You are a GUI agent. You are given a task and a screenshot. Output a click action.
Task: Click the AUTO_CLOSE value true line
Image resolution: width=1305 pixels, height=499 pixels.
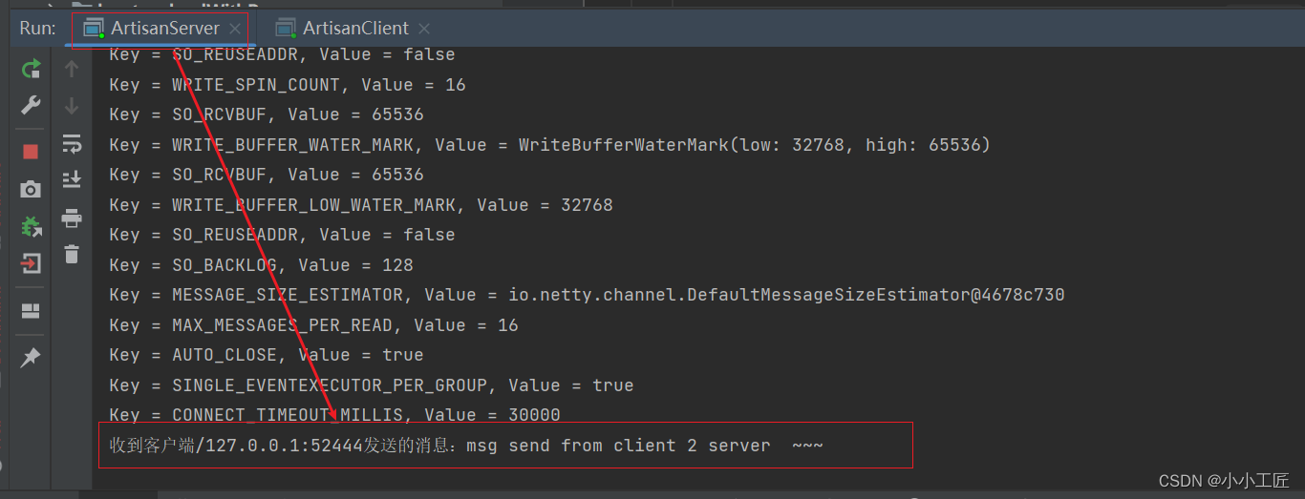pos(267,355)
